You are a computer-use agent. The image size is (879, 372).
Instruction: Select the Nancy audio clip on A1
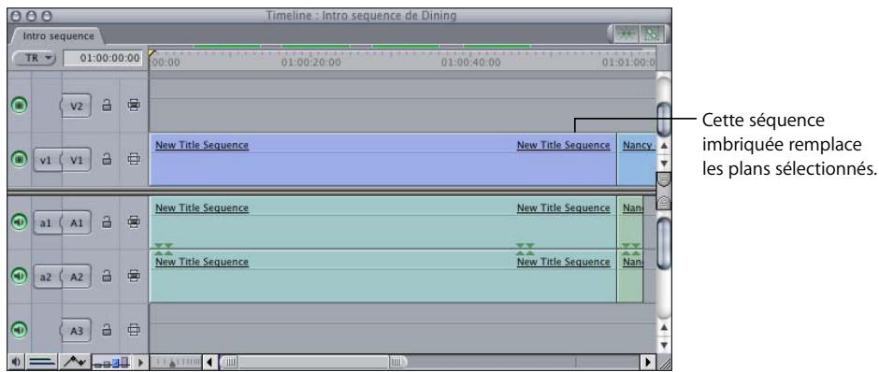click(630, 222)
